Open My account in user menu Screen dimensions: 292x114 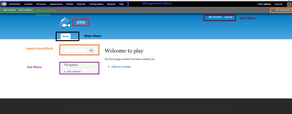click(215, 17)
